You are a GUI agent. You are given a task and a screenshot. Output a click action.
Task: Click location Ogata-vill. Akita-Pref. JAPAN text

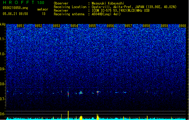point(134,7)
